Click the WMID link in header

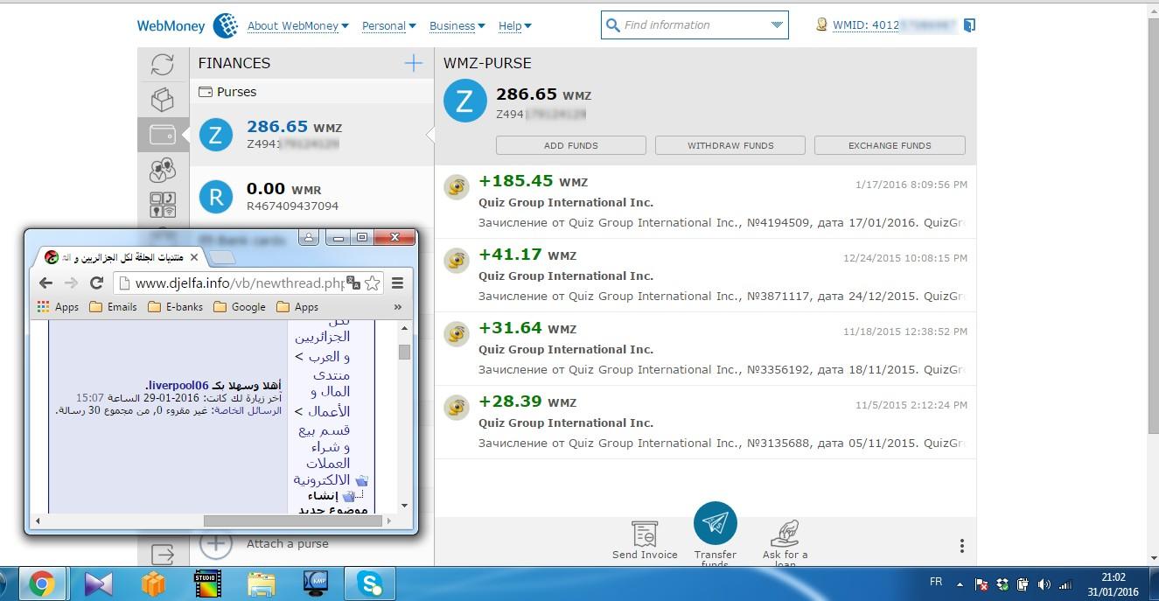pyautogui.click(x=896, y=25)
